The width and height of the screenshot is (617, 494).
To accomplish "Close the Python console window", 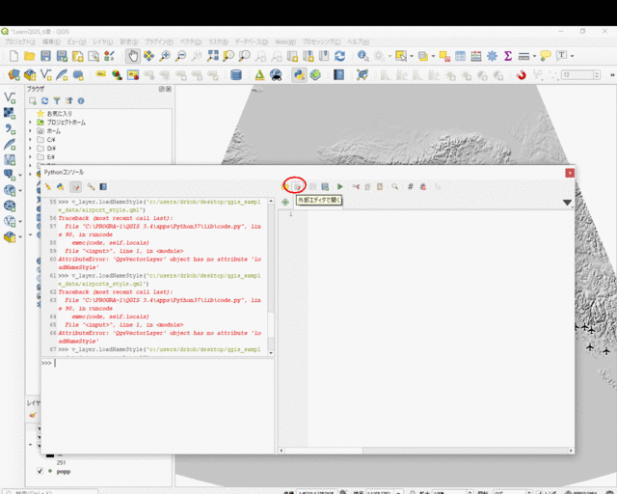I will tap(569, 173).
